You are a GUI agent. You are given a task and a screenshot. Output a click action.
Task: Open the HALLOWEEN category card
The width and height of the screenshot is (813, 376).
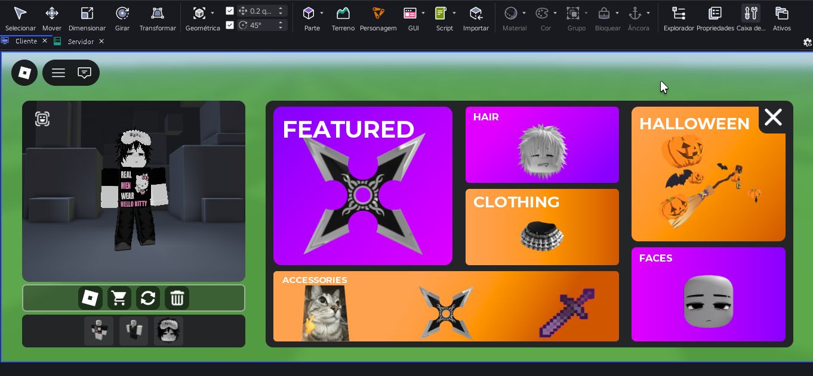point(709,174)
